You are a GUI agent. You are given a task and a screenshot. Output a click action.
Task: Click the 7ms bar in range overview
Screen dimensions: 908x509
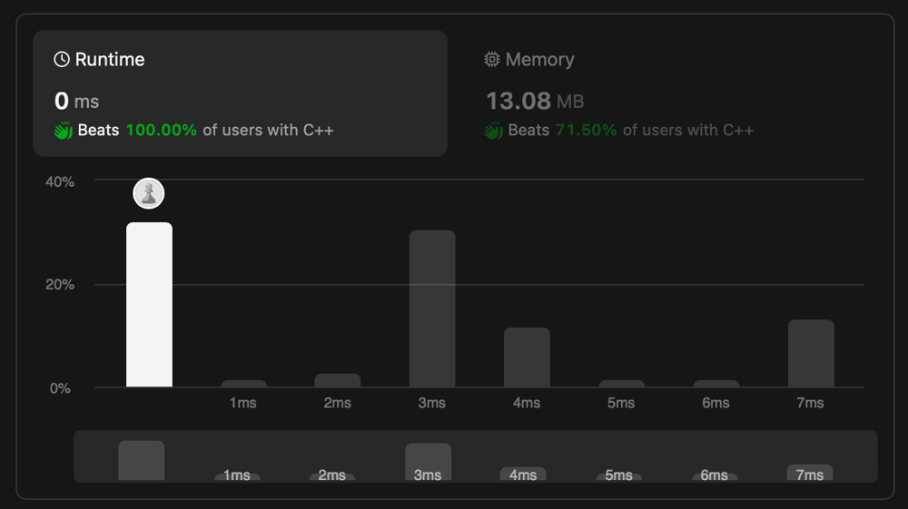810,473
